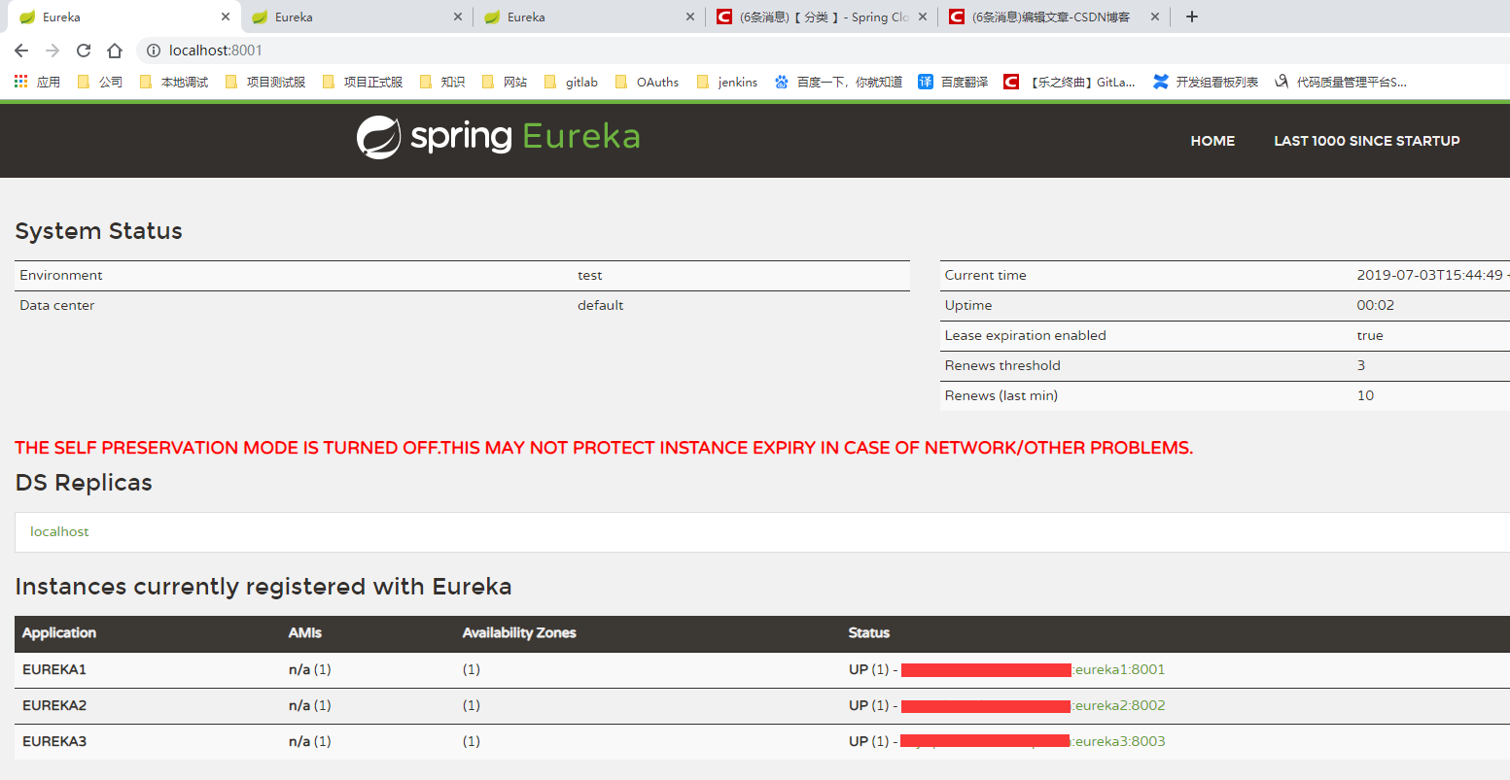This screenshot has width=1510, height=780.
Task: Close the second Eureka tab
Action: click(459, 17)
